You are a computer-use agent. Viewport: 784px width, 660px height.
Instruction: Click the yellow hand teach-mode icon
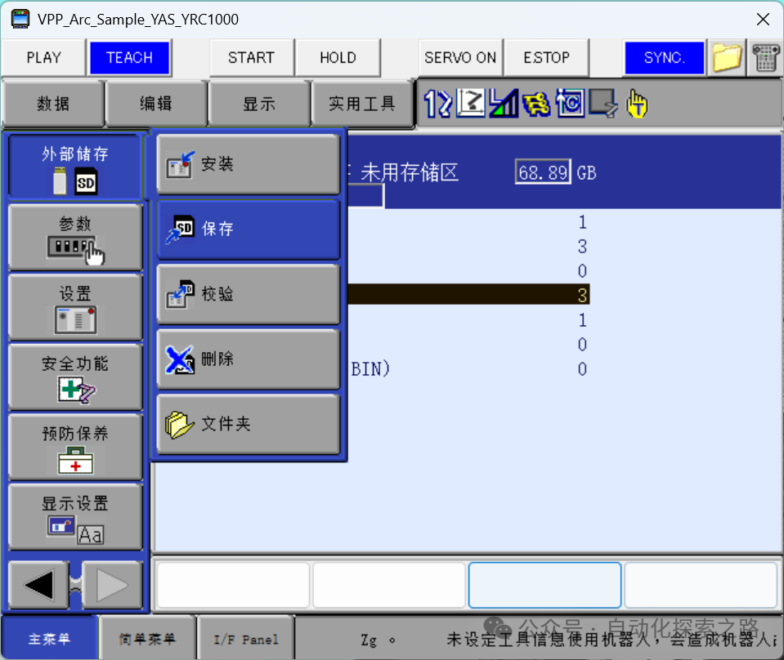tap(637, 104)
